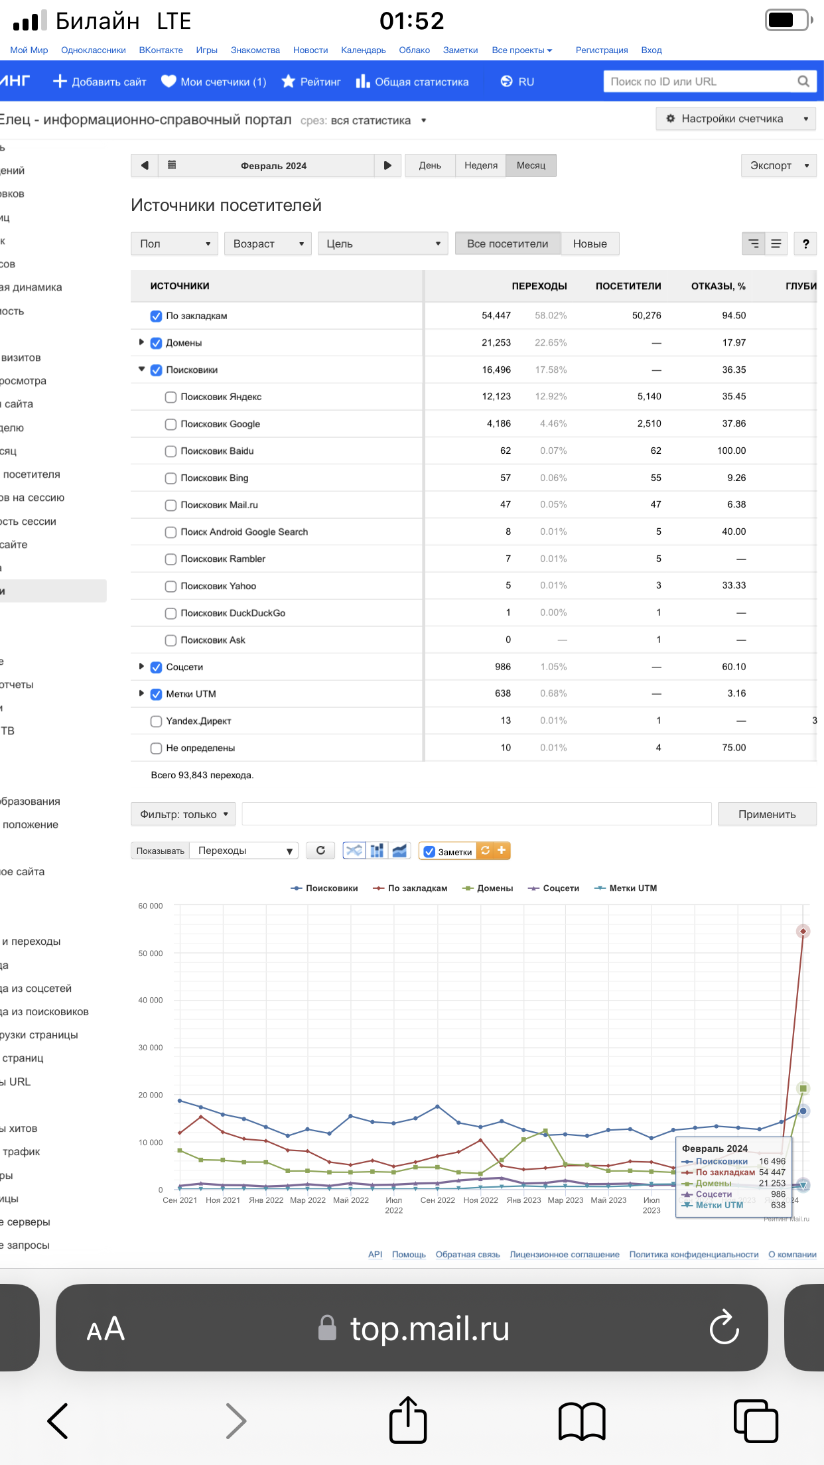Open Обратная связь footer link
The width and height of the screenshot is (824, 1465).
[x=468, y=1254]
